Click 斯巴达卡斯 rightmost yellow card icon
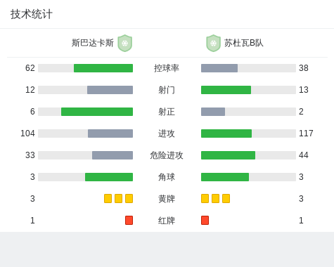The height and width of the screenshot is (267, 334). point(129,198)
